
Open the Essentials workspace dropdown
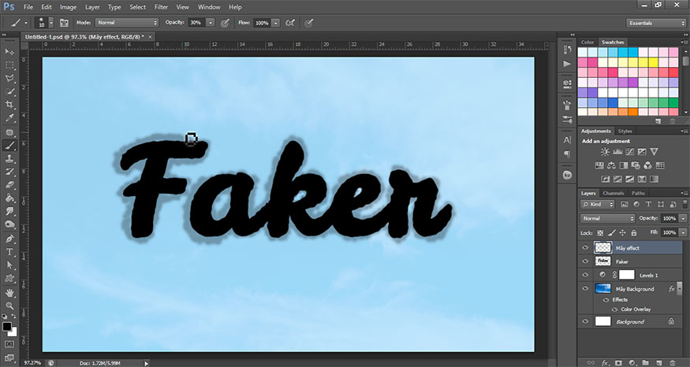click(656, 23)
